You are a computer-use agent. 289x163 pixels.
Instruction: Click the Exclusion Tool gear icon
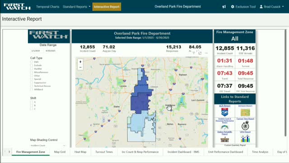[x=233, y=7]
